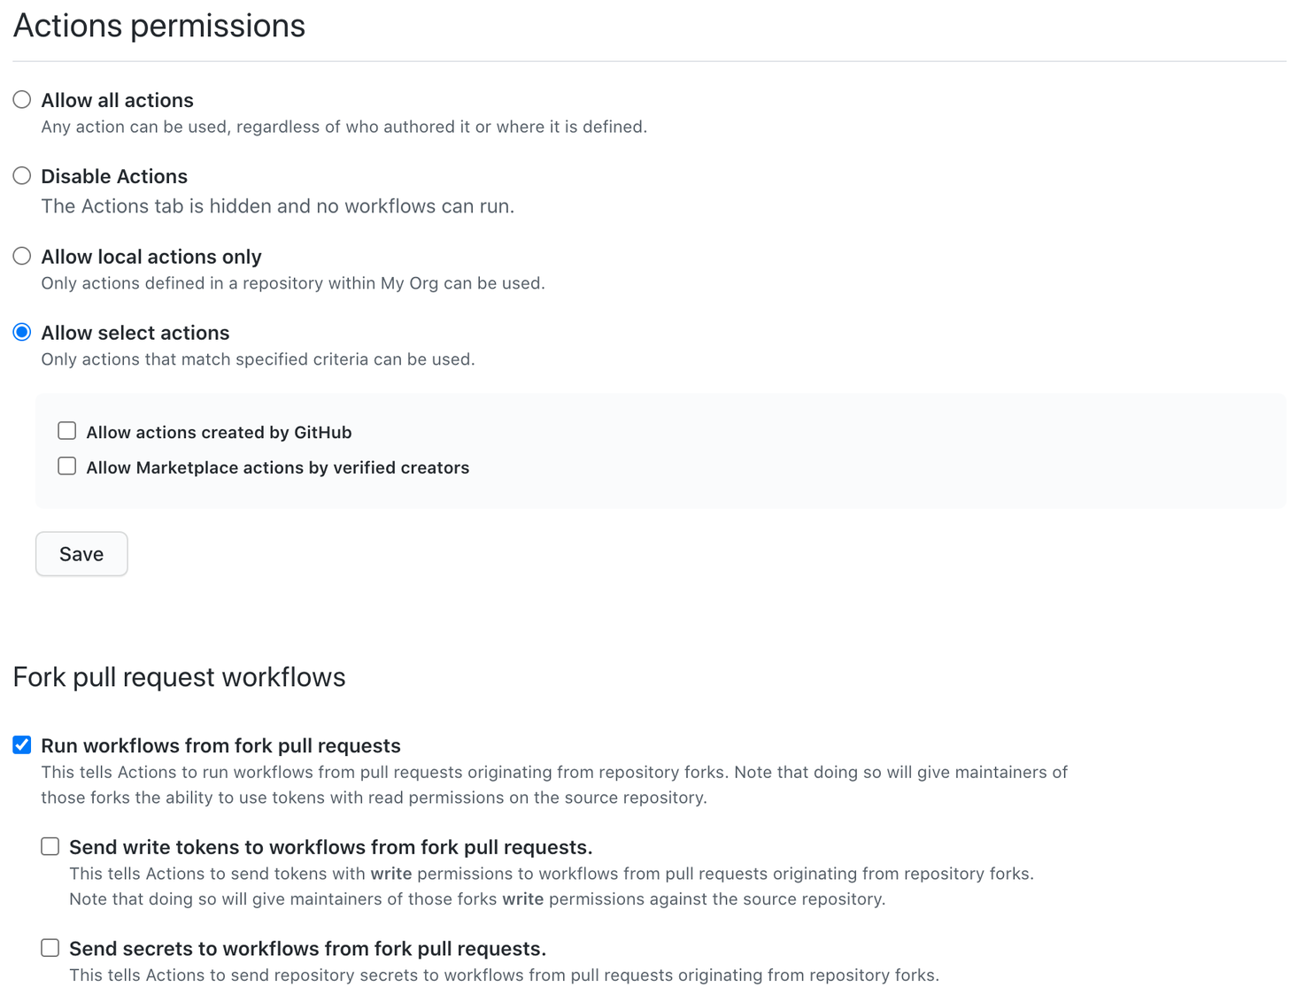Click the gray select actions options panel
Viewport: 1305px width, 1002px height.
[797, 451]
